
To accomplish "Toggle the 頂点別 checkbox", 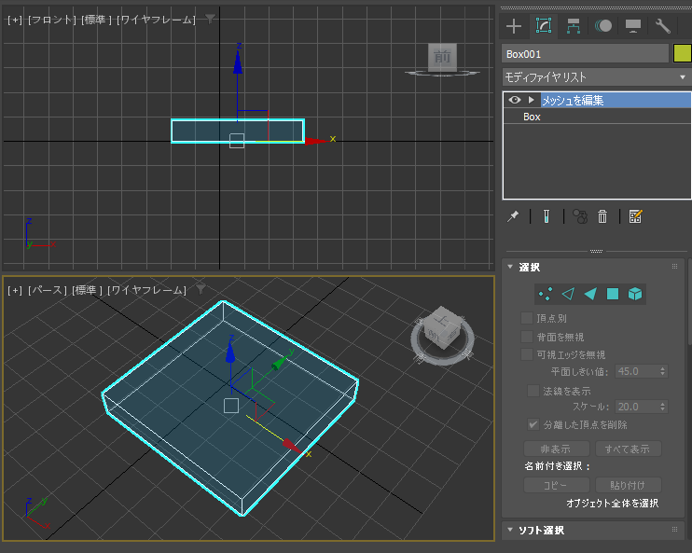I will (527, 318).
